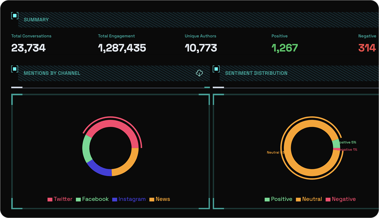Select the green Facebook donut segment
The image size is (379, 218).
coord(86,149)
